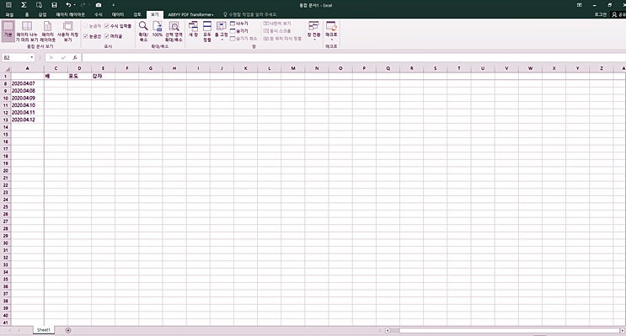Click the AutoSum sigma icon in quick access toolbar
626x336 pixels.
pyautogui.click(x=24, y=5)
